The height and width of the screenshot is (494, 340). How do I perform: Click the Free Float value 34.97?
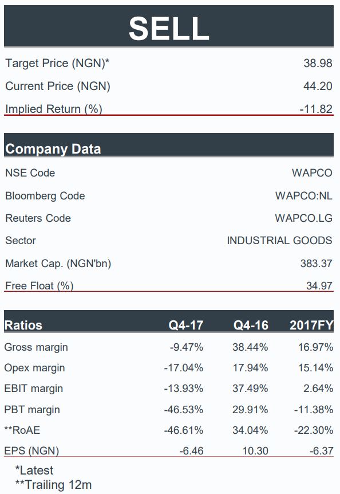tap(319, 286)
